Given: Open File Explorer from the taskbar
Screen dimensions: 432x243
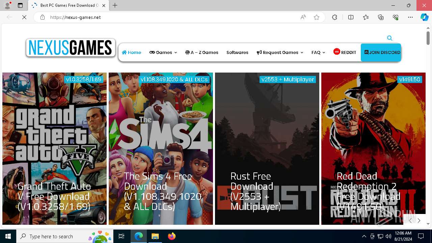Looking at the screenshot, I should point(155,236).
